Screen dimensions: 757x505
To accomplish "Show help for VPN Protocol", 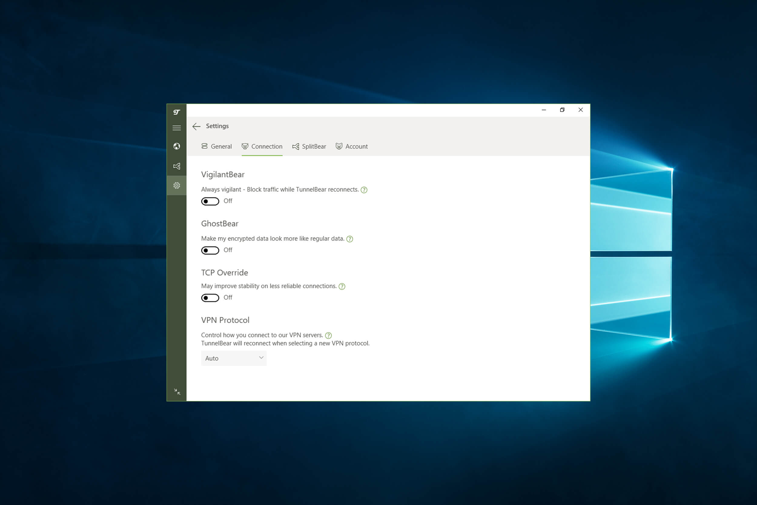I will point(328,336).
